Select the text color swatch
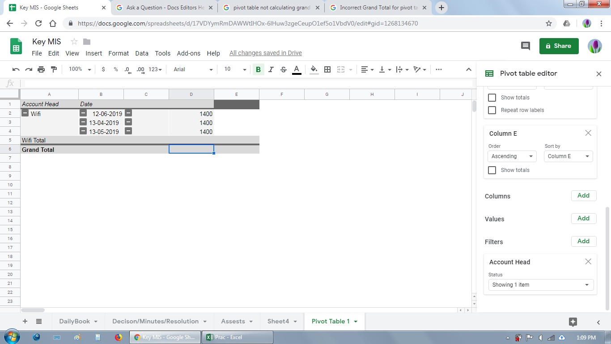Screen dimensions: 611x344 [297, 69]
